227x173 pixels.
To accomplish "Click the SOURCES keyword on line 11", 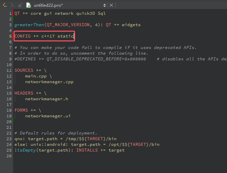I will click(24, 70).
